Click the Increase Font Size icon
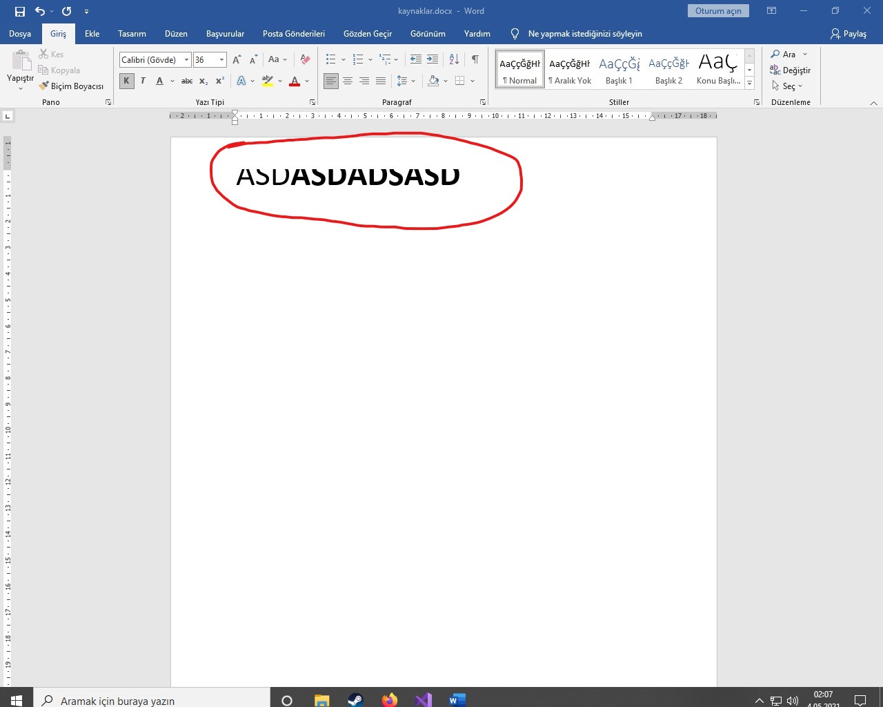883x707 pixels. click(237, 59)
